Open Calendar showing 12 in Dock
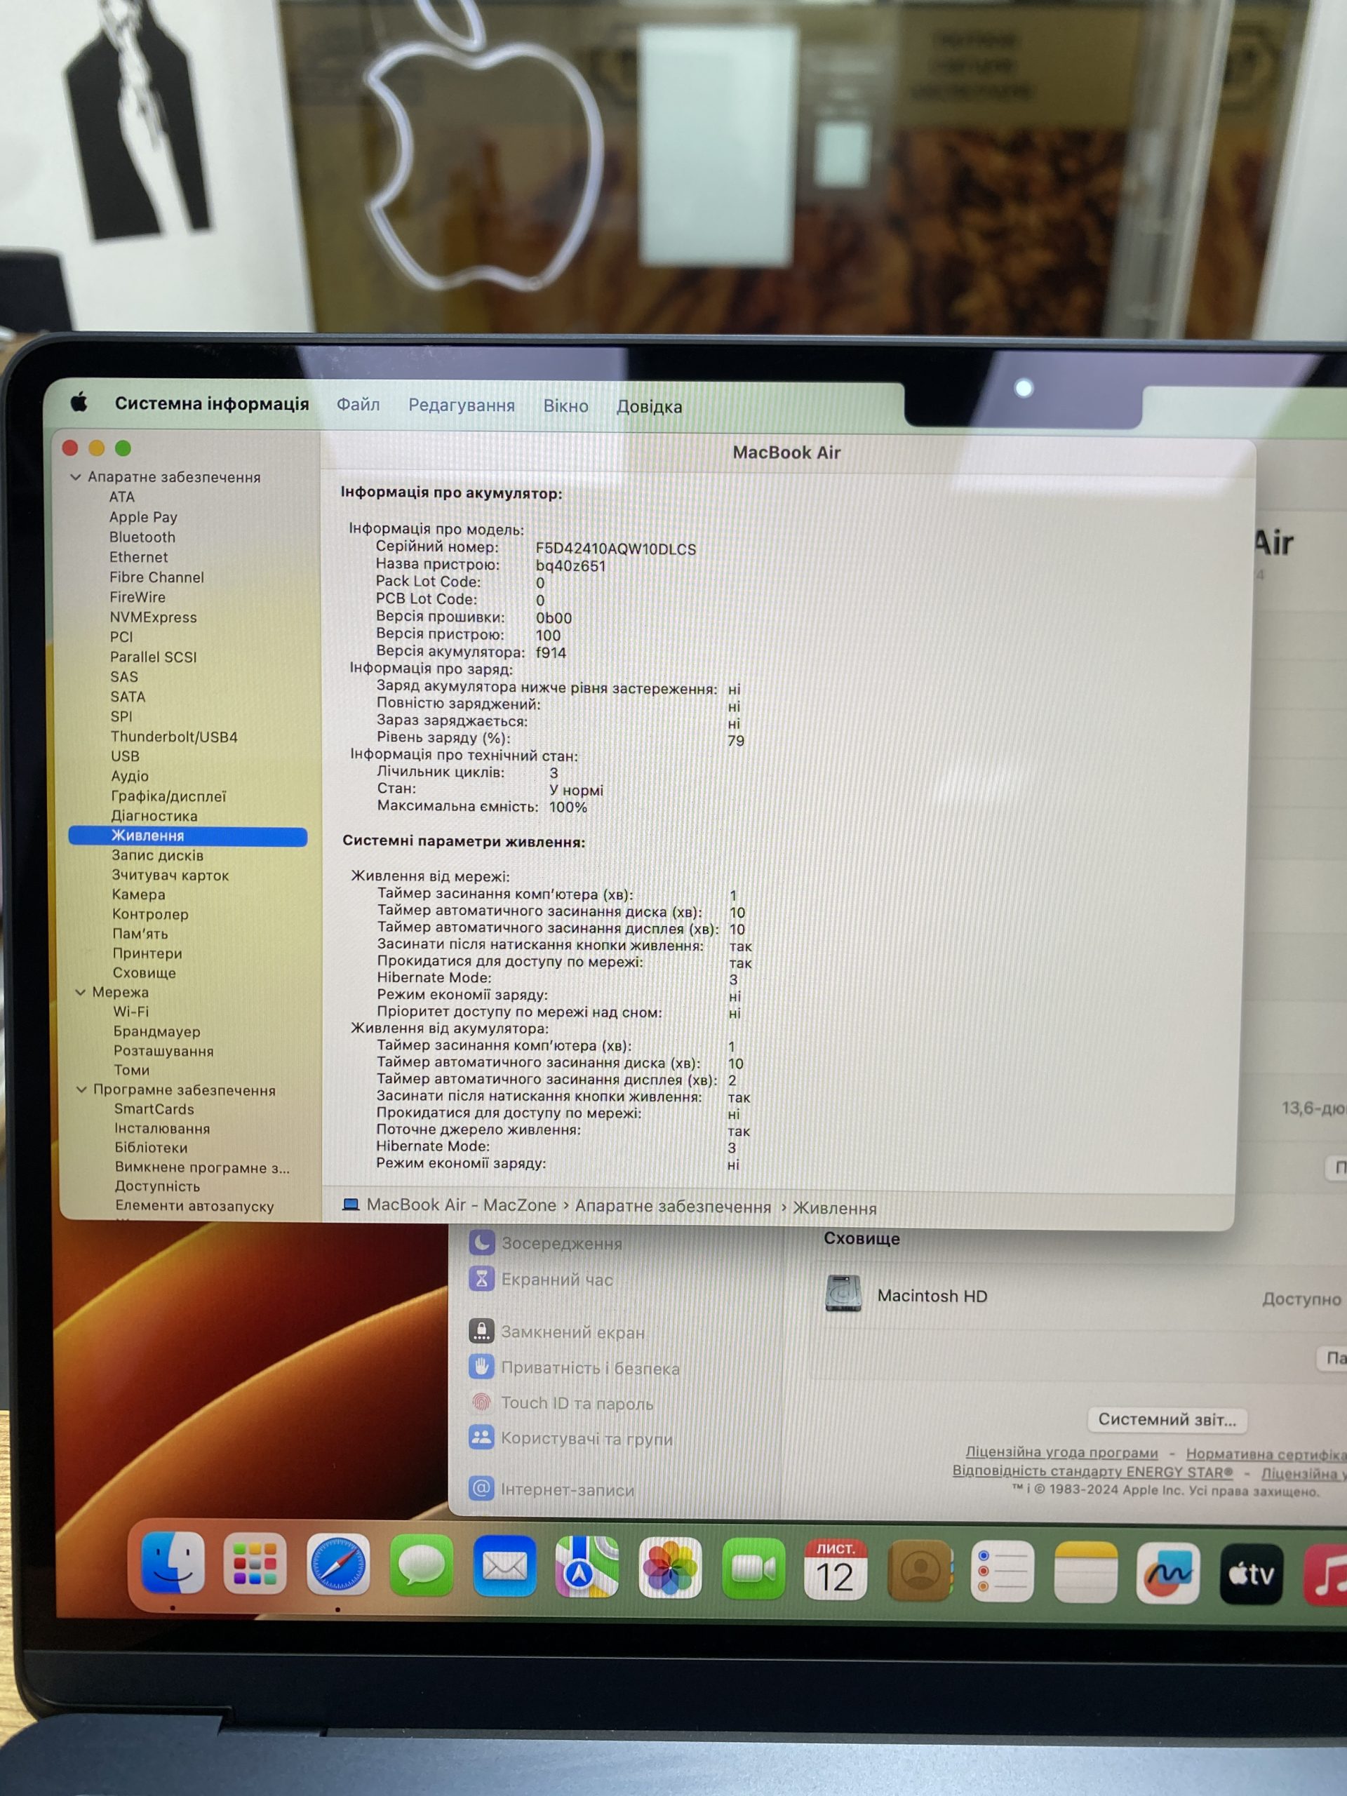The image size is (1347, 1796). click(836, 1569)
